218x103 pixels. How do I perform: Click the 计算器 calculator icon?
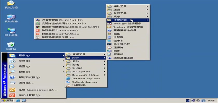110,37
